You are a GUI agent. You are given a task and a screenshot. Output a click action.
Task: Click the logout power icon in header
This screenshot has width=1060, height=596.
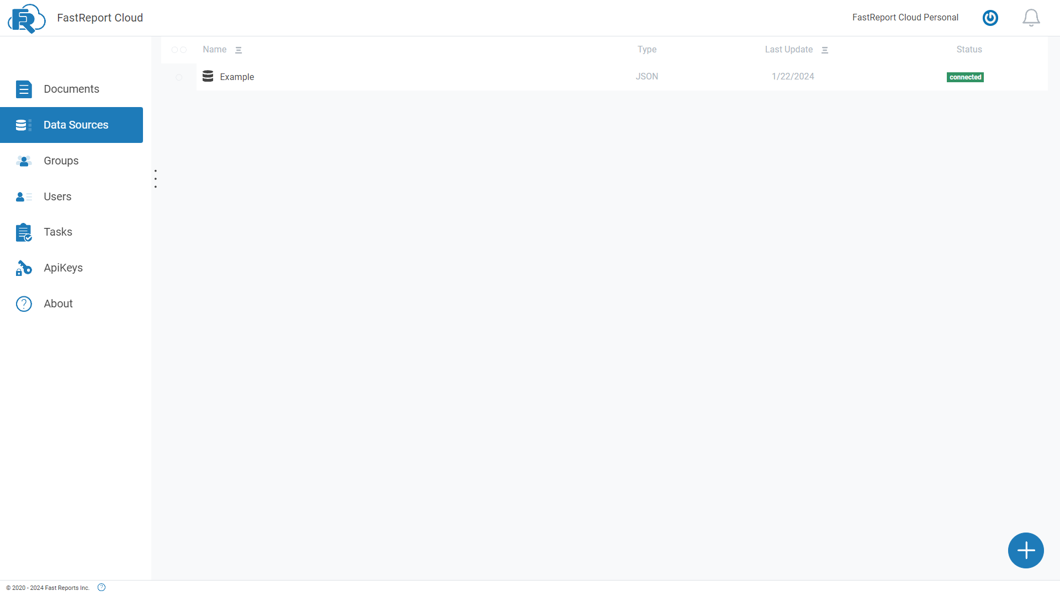click(990, 18)
